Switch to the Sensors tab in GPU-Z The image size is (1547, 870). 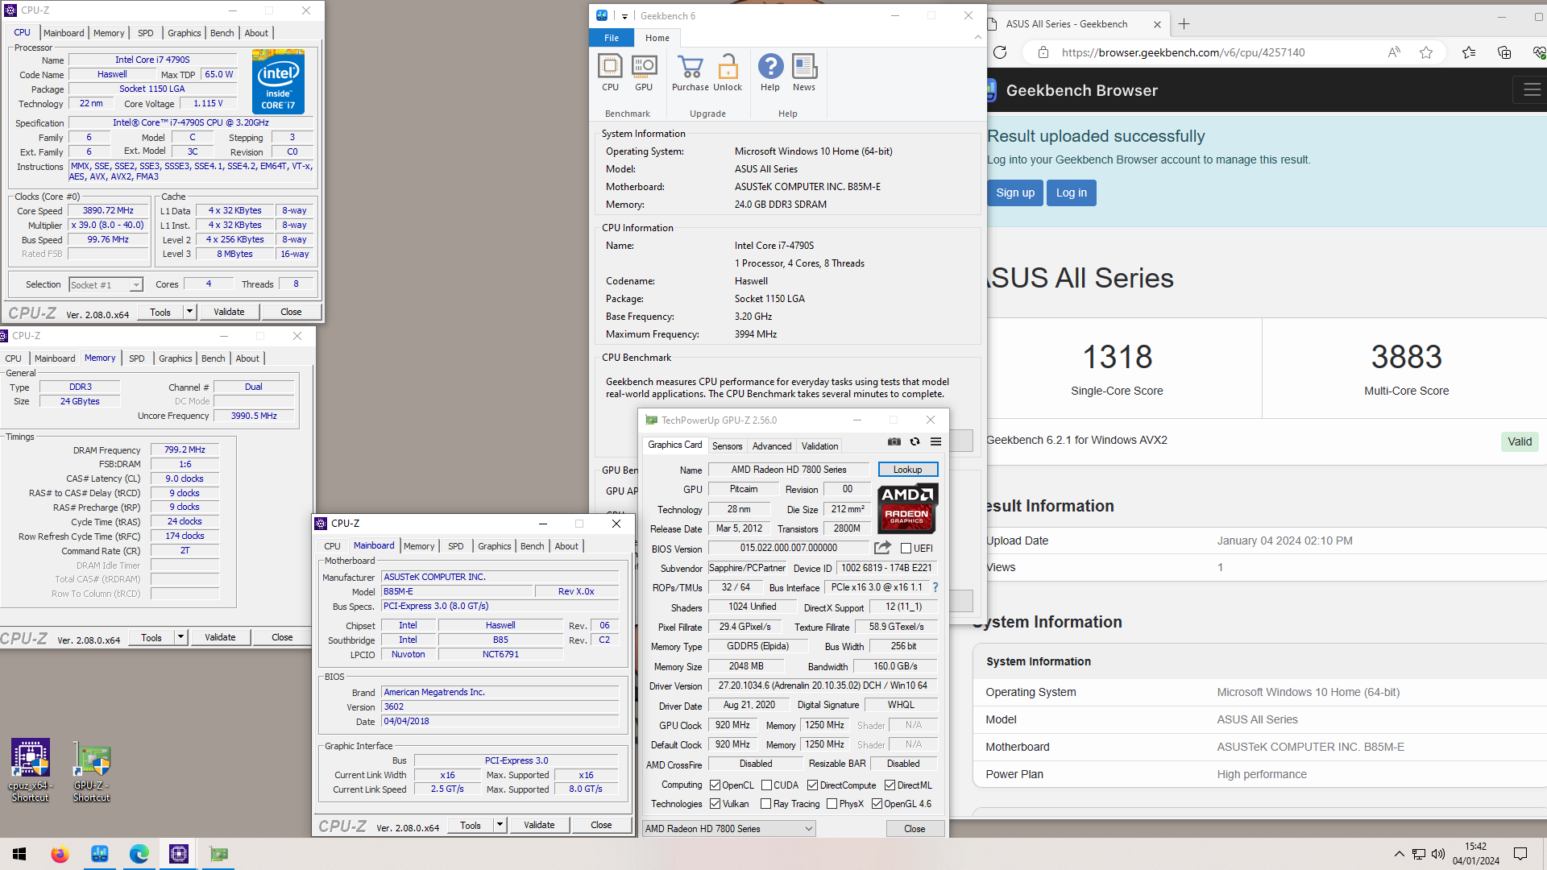coord(727,446)
